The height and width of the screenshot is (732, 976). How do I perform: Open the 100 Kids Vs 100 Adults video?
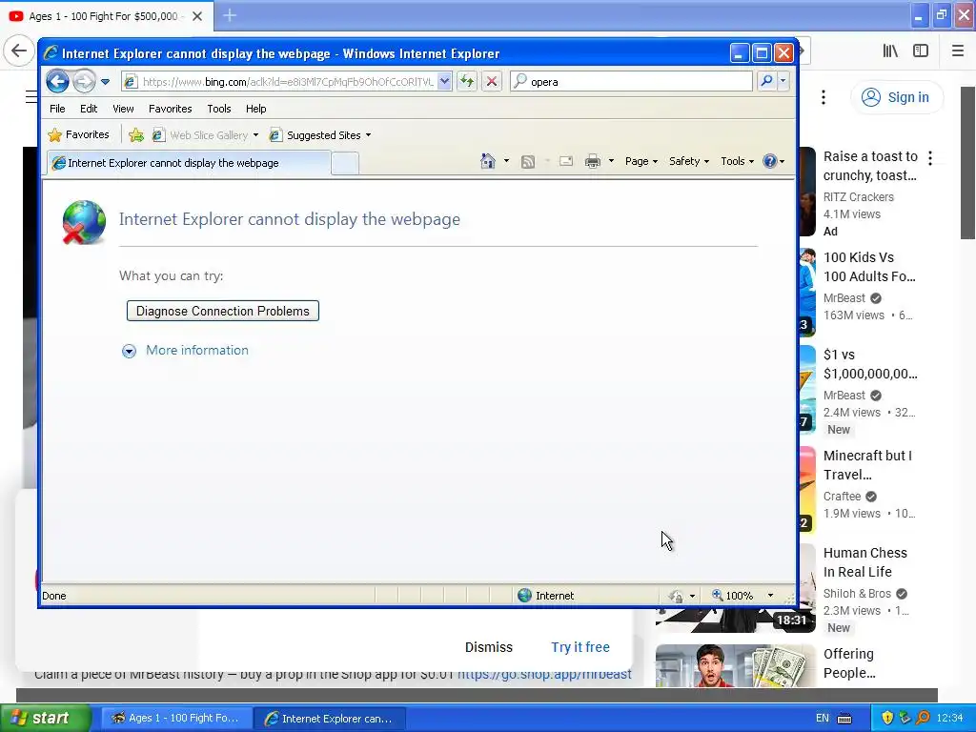[869, 267]
